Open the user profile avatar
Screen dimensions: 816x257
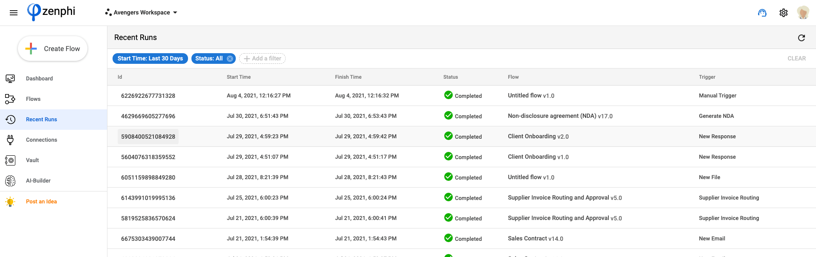[x=803, y=13]
